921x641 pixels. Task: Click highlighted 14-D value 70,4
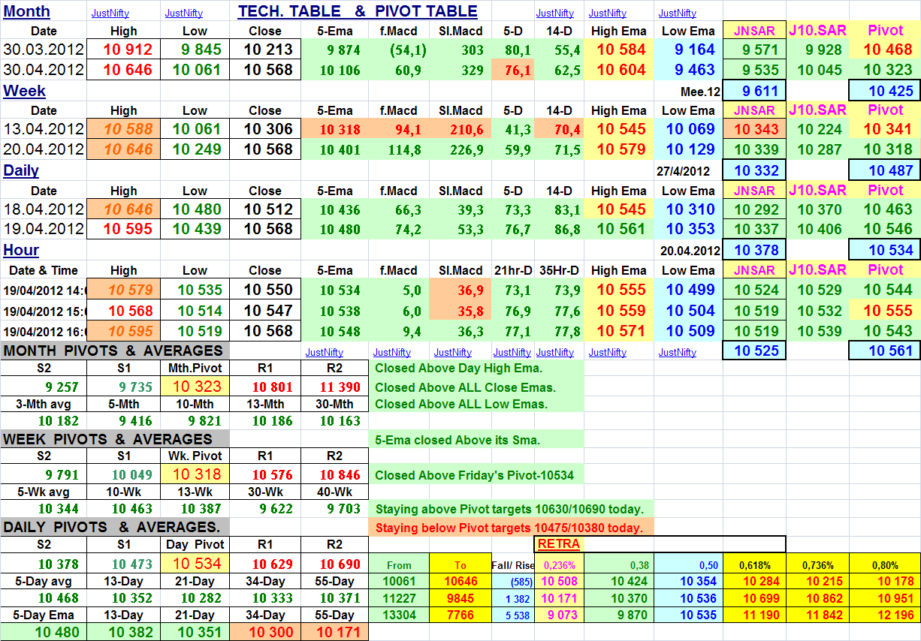tap(560, 129)
